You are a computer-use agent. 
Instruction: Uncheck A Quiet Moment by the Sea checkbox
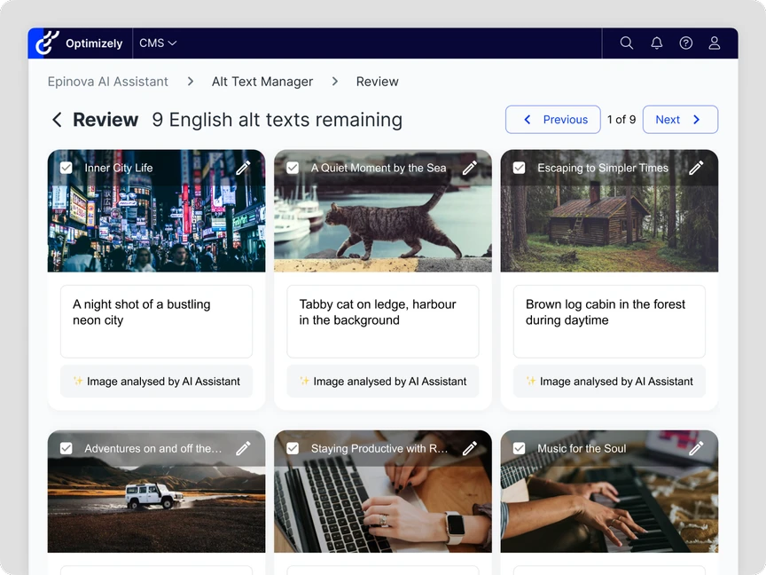point(293,168)
